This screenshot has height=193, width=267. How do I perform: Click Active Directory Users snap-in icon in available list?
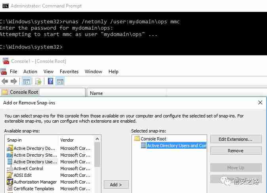pyautogui.click(x=10, y=162)
